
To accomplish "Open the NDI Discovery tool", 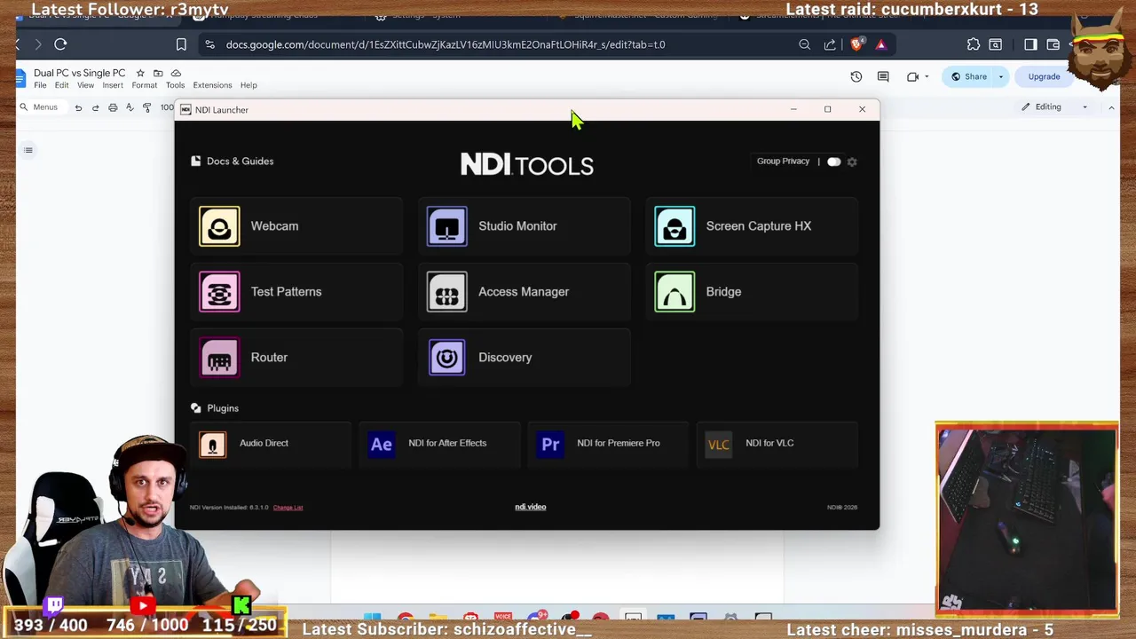I will [524, 358].
